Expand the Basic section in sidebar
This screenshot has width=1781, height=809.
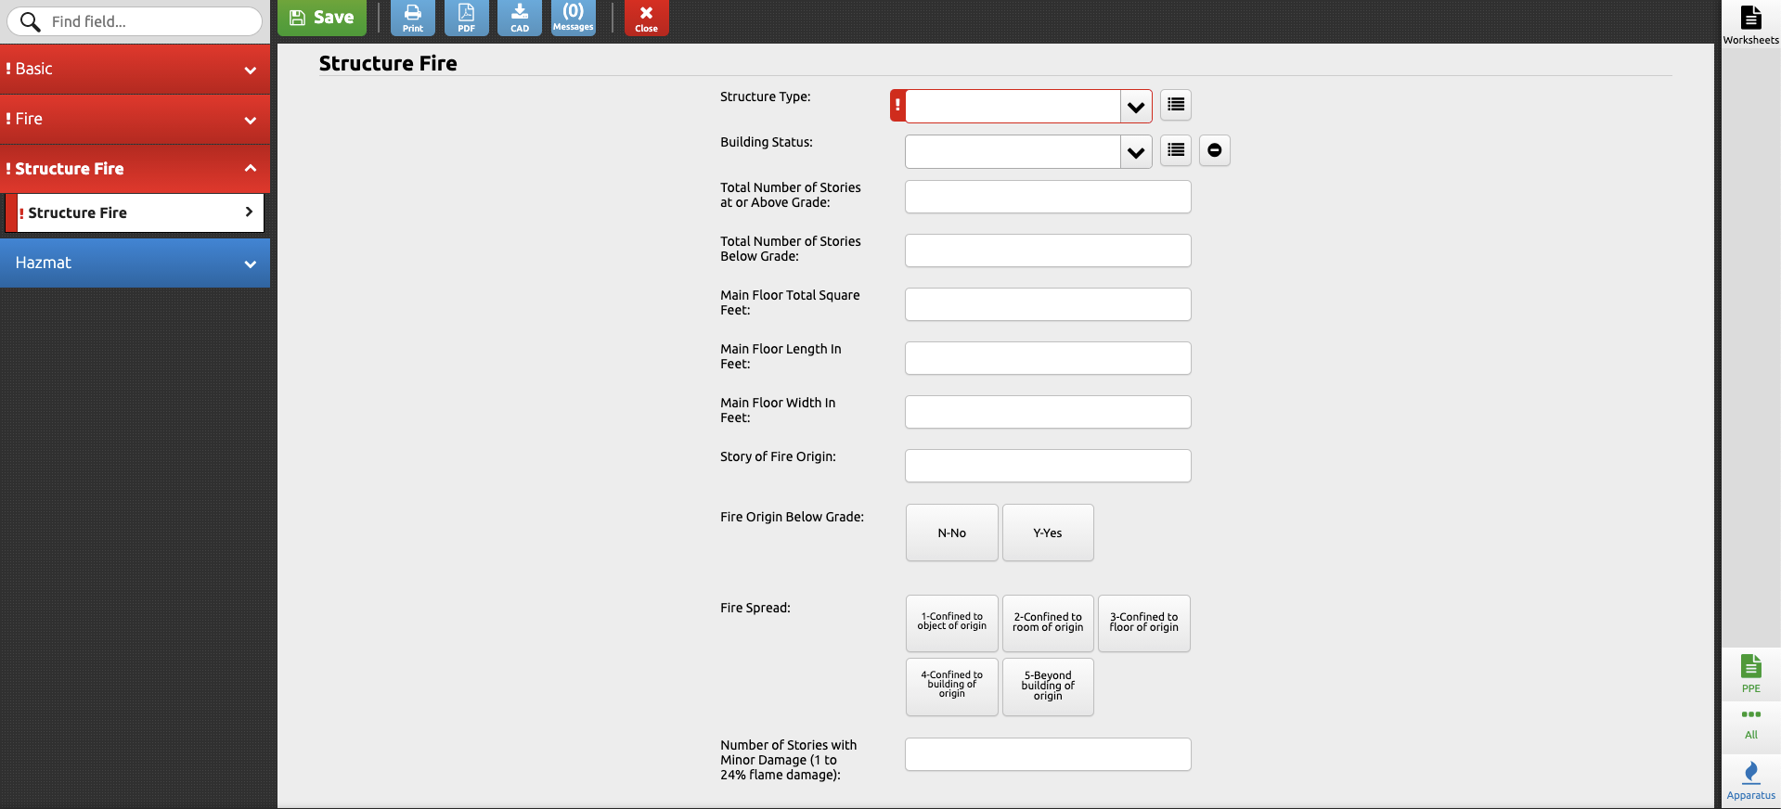(x=135, y=69)
